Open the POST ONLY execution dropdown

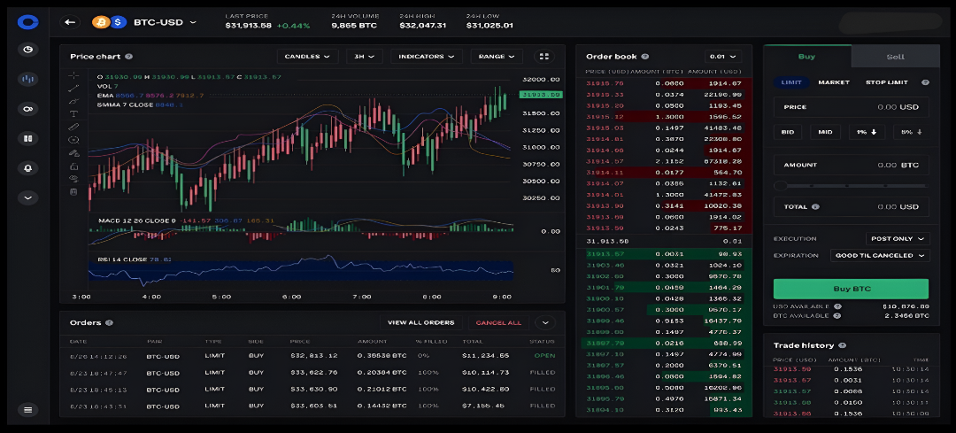coord(898,239)
